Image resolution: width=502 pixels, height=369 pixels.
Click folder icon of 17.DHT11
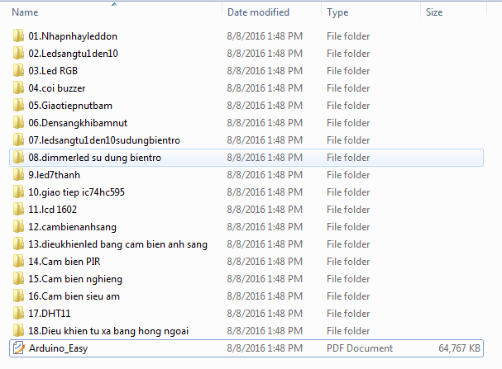pos(18,314)
